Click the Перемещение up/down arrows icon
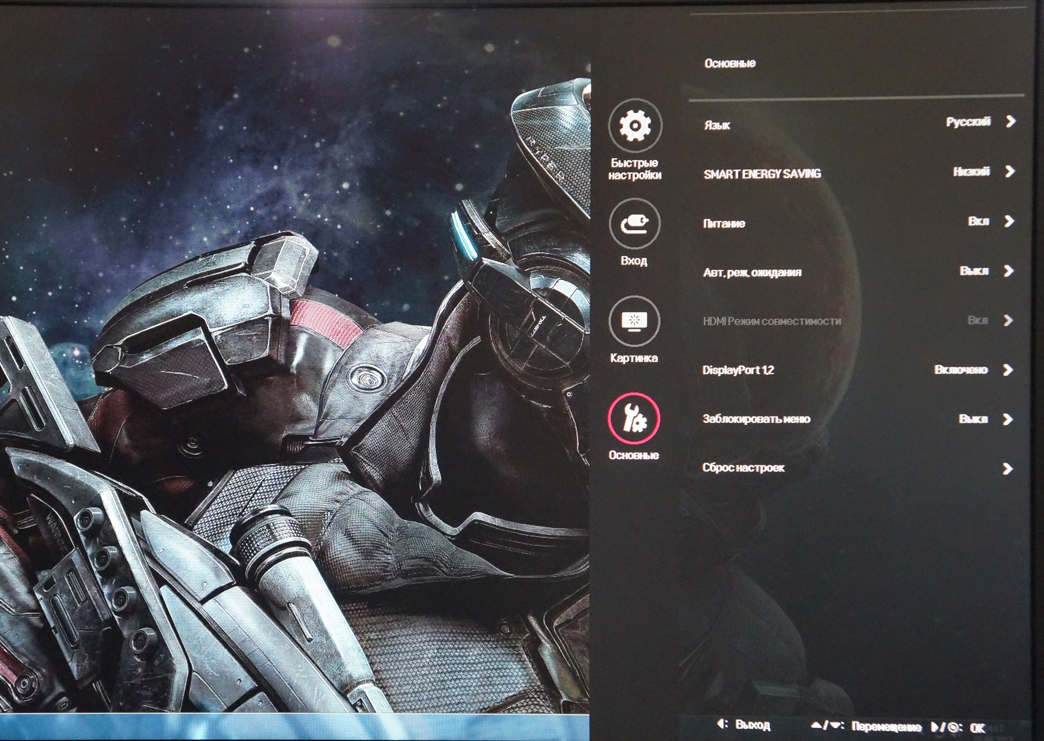This screenshot has height=741, width=1044. tap(827, 725)
